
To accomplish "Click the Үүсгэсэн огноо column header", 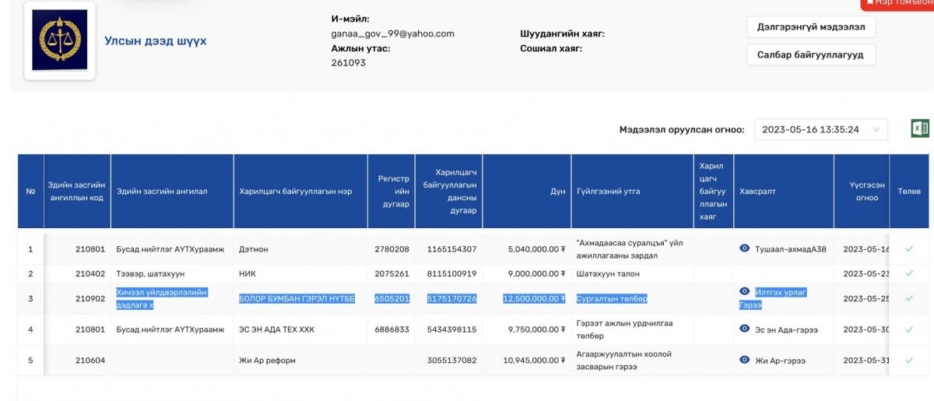I will [861, 192].
